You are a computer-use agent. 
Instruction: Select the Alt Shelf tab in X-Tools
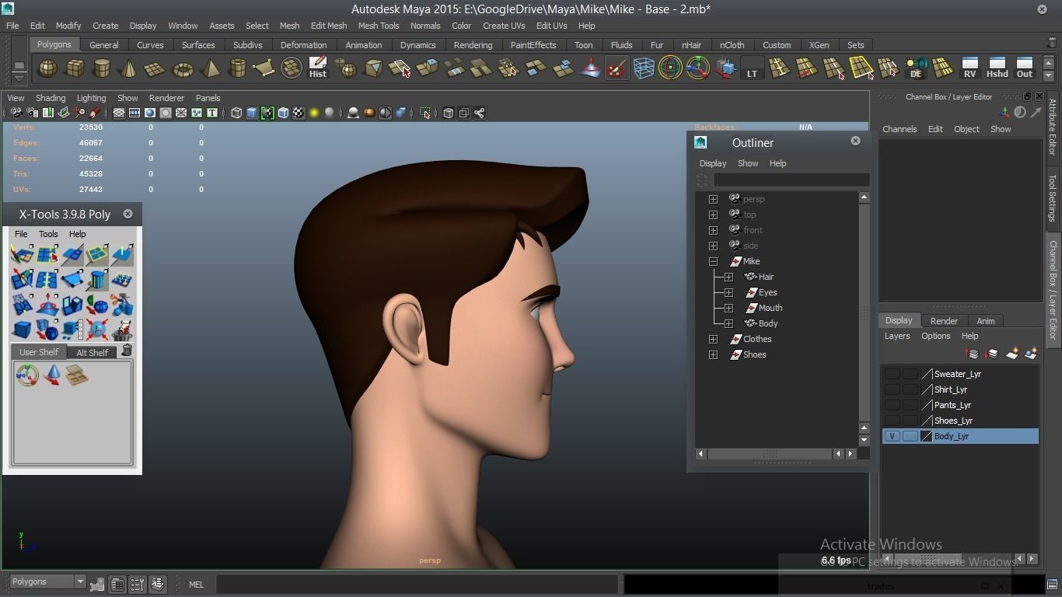(92, 352)
